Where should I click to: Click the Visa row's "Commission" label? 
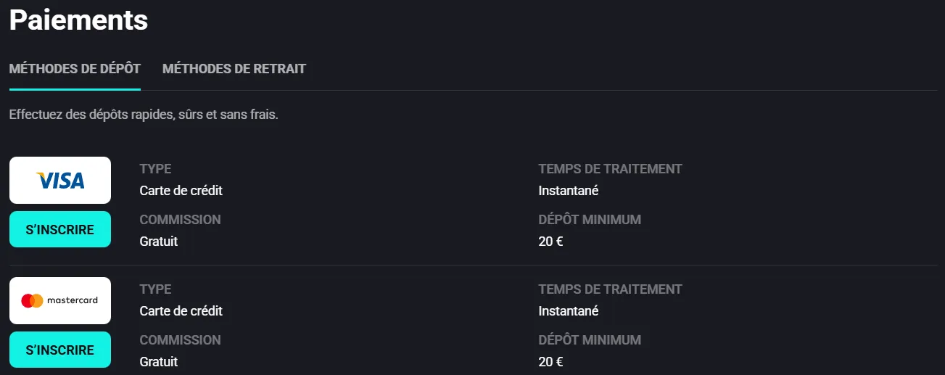coord(180,220)
